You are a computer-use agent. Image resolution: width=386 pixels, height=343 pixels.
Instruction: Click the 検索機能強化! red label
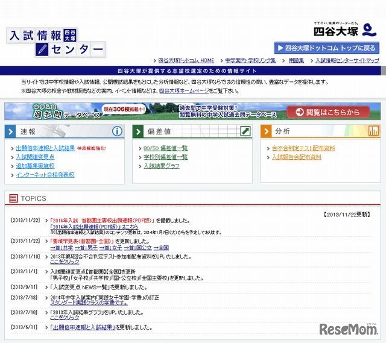click(92, 148)
